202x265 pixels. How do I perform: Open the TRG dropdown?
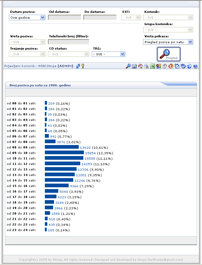point(109,54)
